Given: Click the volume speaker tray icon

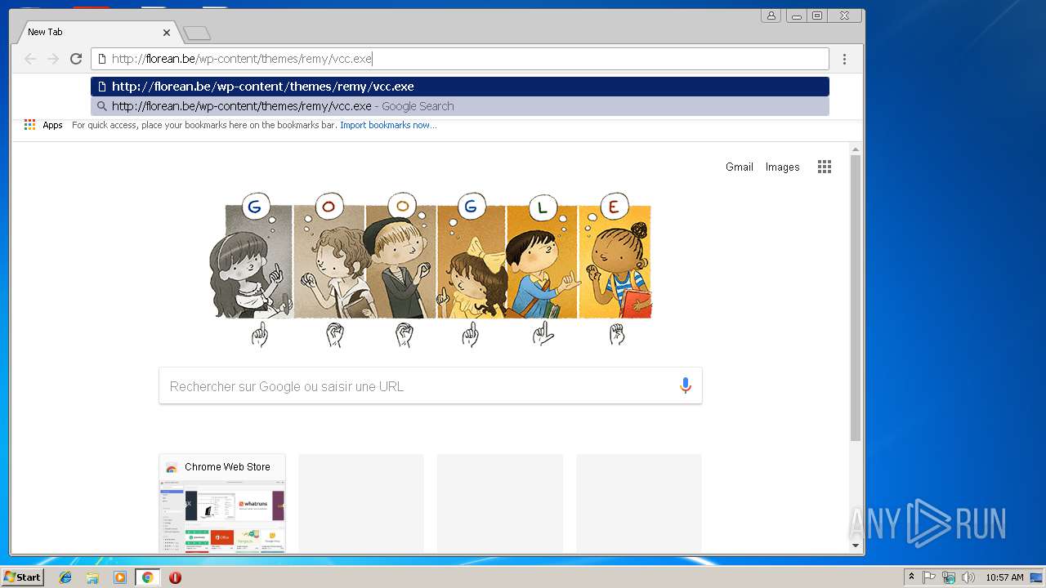Looking at the screenshot, I should click(968, 577).
